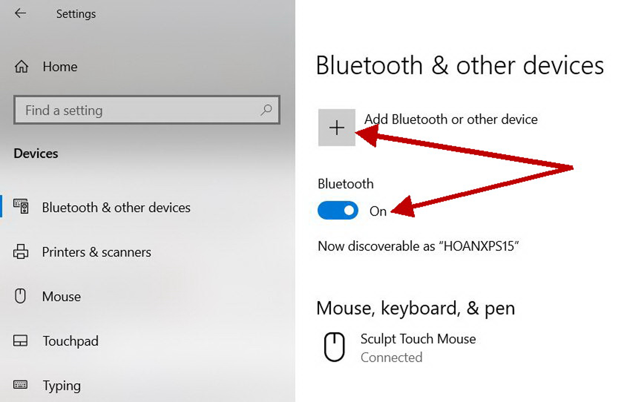Image resolution: width=627 pixels, height=402 pixels.
Task: Click the Typing keyboard icon
Action: (x=20, y=384)
